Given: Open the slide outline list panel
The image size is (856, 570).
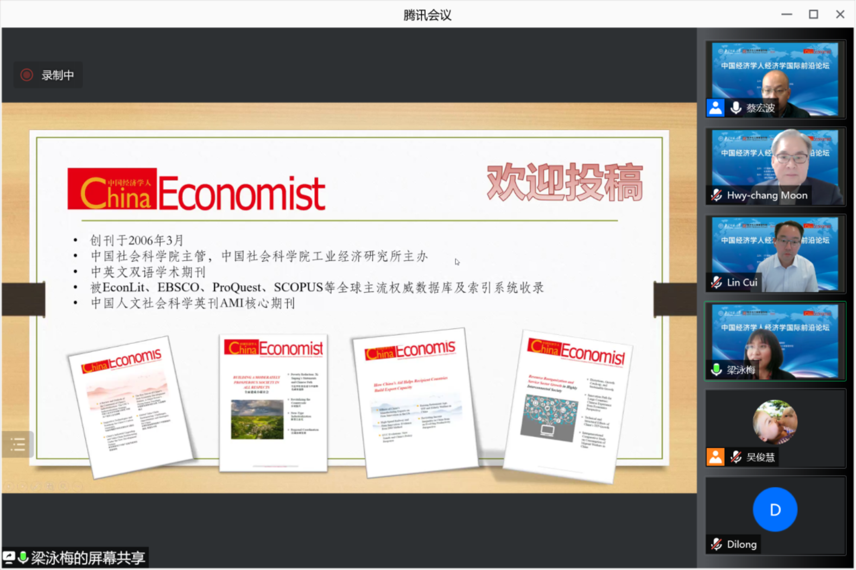Looking at the screenshot, I should tap(17, 445).
